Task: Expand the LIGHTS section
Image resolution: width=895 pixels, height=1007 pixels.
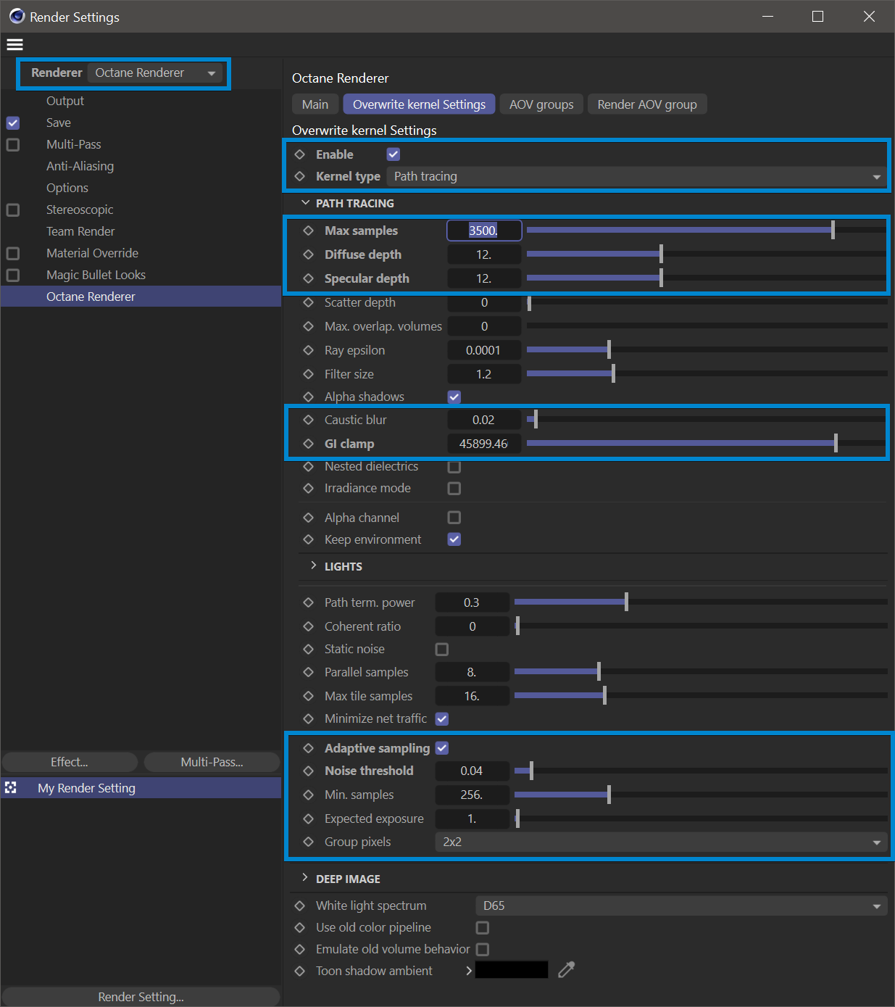Action: coord(314,566)
